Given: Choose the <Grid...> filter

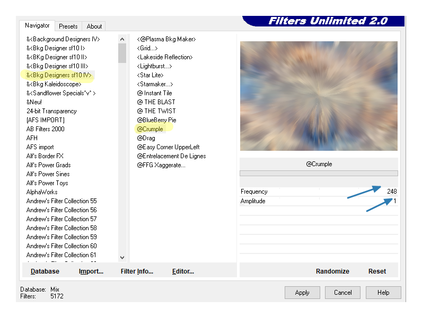Looking at the screenshot, I should 147,48.
